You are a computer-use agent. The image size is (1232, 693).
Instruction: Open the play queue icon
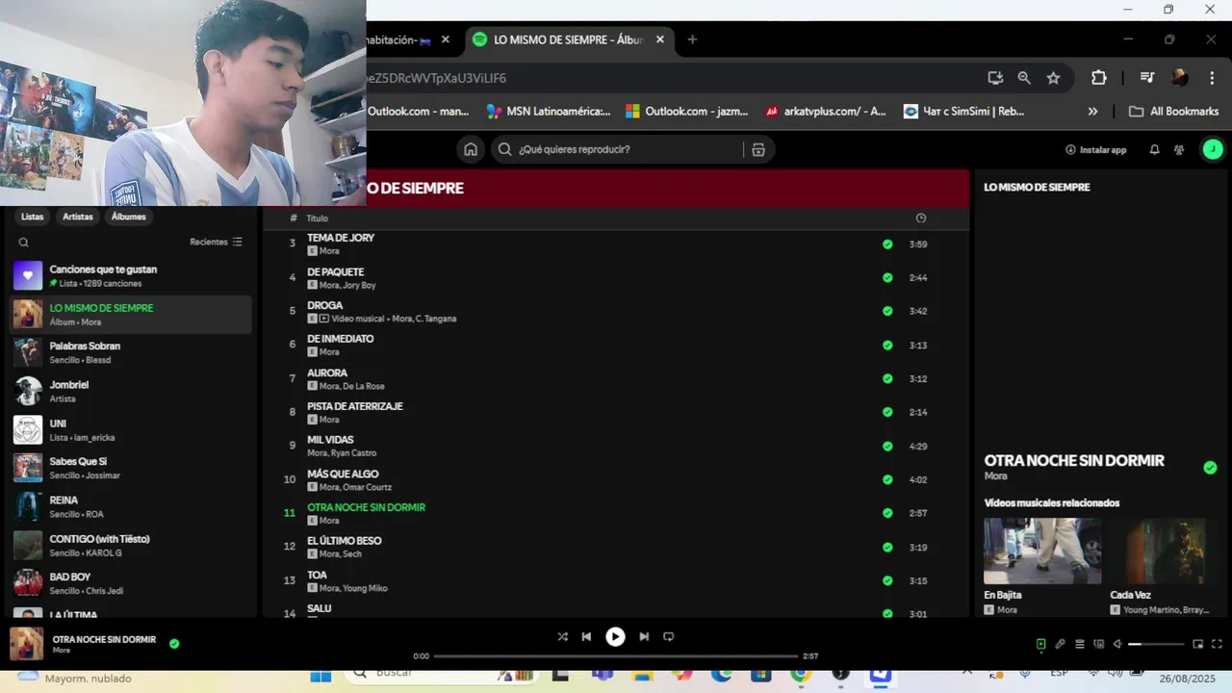tap(1079, 644)
